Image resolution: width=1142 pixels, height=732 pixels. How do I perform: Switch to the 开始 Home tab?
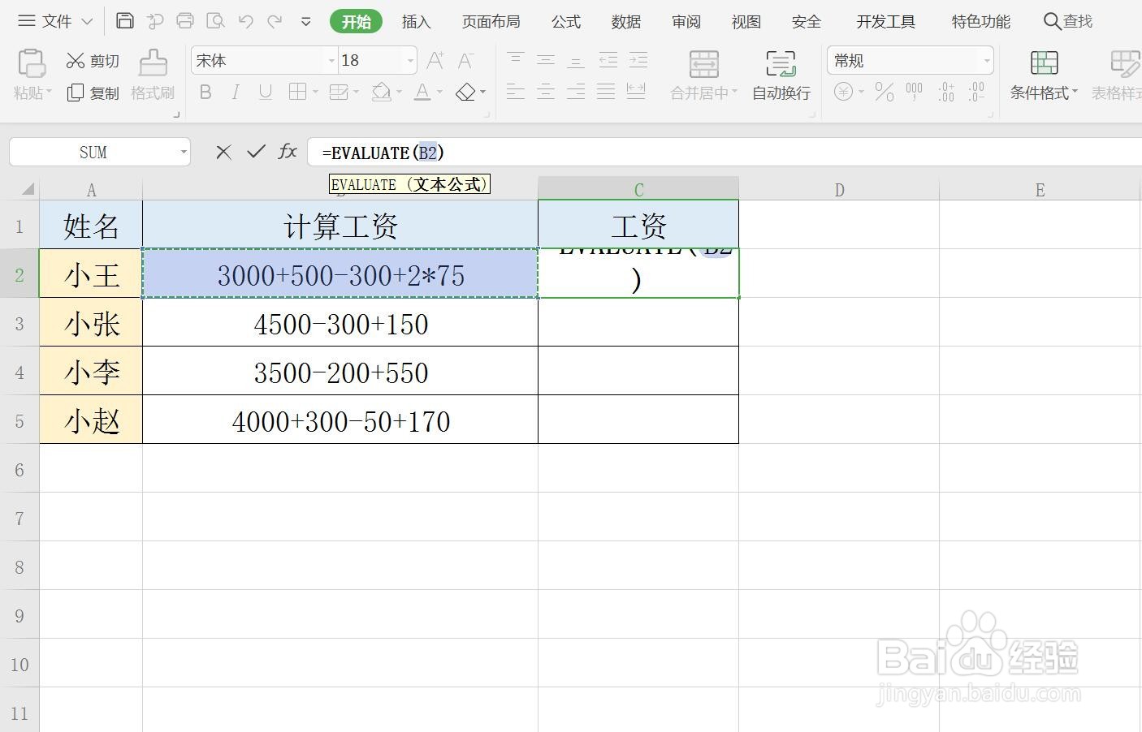(357, 22)
